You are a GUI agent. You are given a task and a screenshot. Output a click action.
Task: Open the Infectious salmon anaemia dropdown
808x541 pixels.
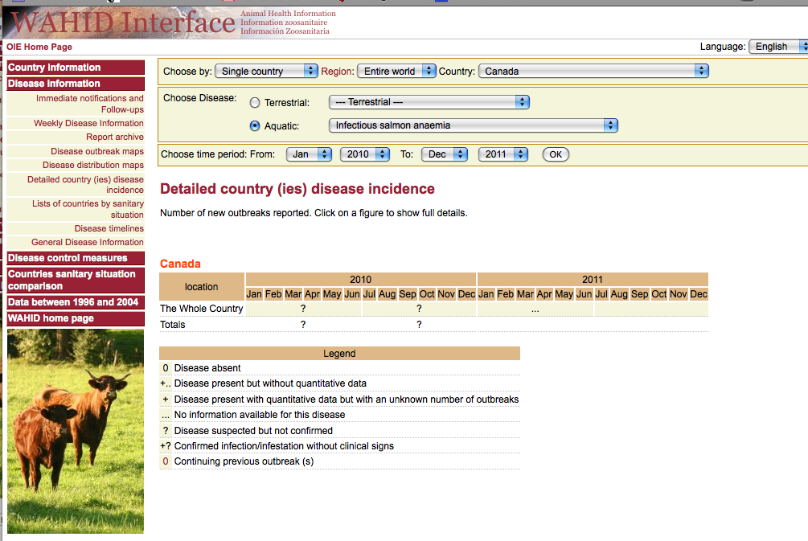coord(473,125)
